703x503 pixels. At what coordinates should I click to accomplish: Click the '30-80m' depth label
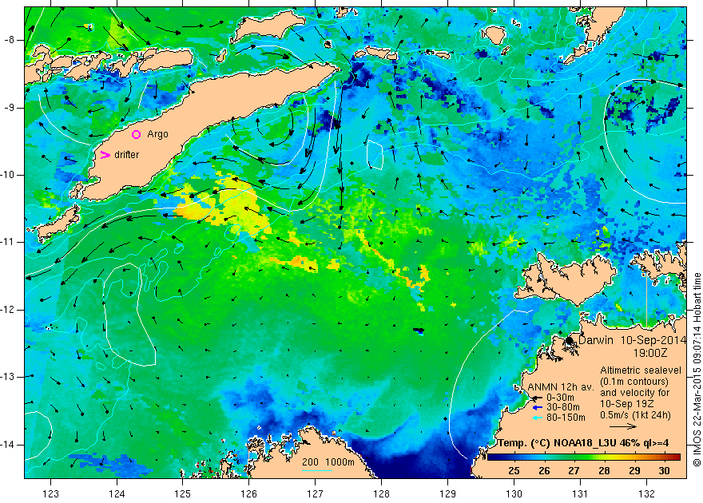(x=563, y=408)
